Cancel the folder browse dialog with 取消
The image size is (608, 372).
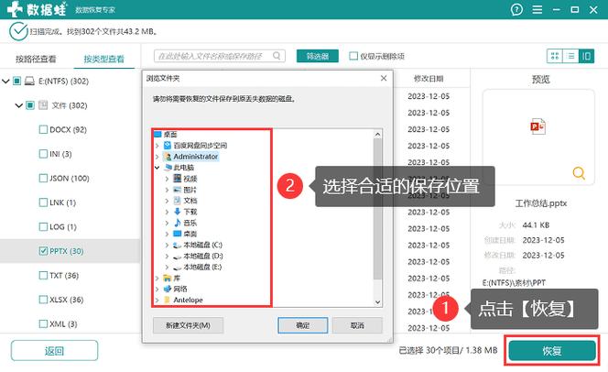click(357, 325)
